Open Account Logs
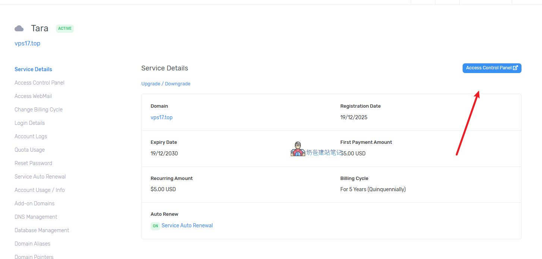Image resolution: width=542 pixels, height=259 pixels. pos(31,136)
